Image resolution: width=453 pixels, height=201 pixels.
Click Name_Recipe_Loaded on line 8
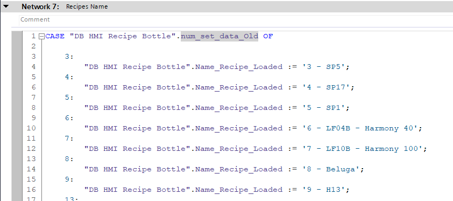click(239, 108)
